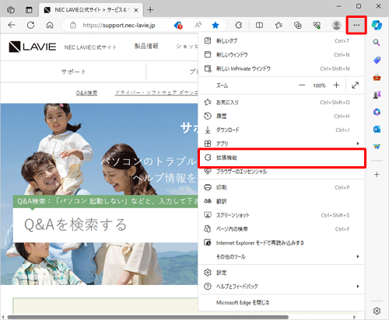Click the LAVIE logo
389x320 pixels.
tap(33, 47)
